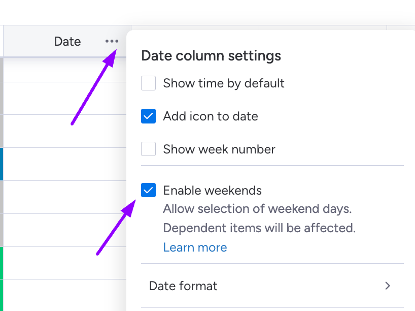415x311 pixels.
Task: Click the "Show week number" label text
Action: click(x=219, y=149)
